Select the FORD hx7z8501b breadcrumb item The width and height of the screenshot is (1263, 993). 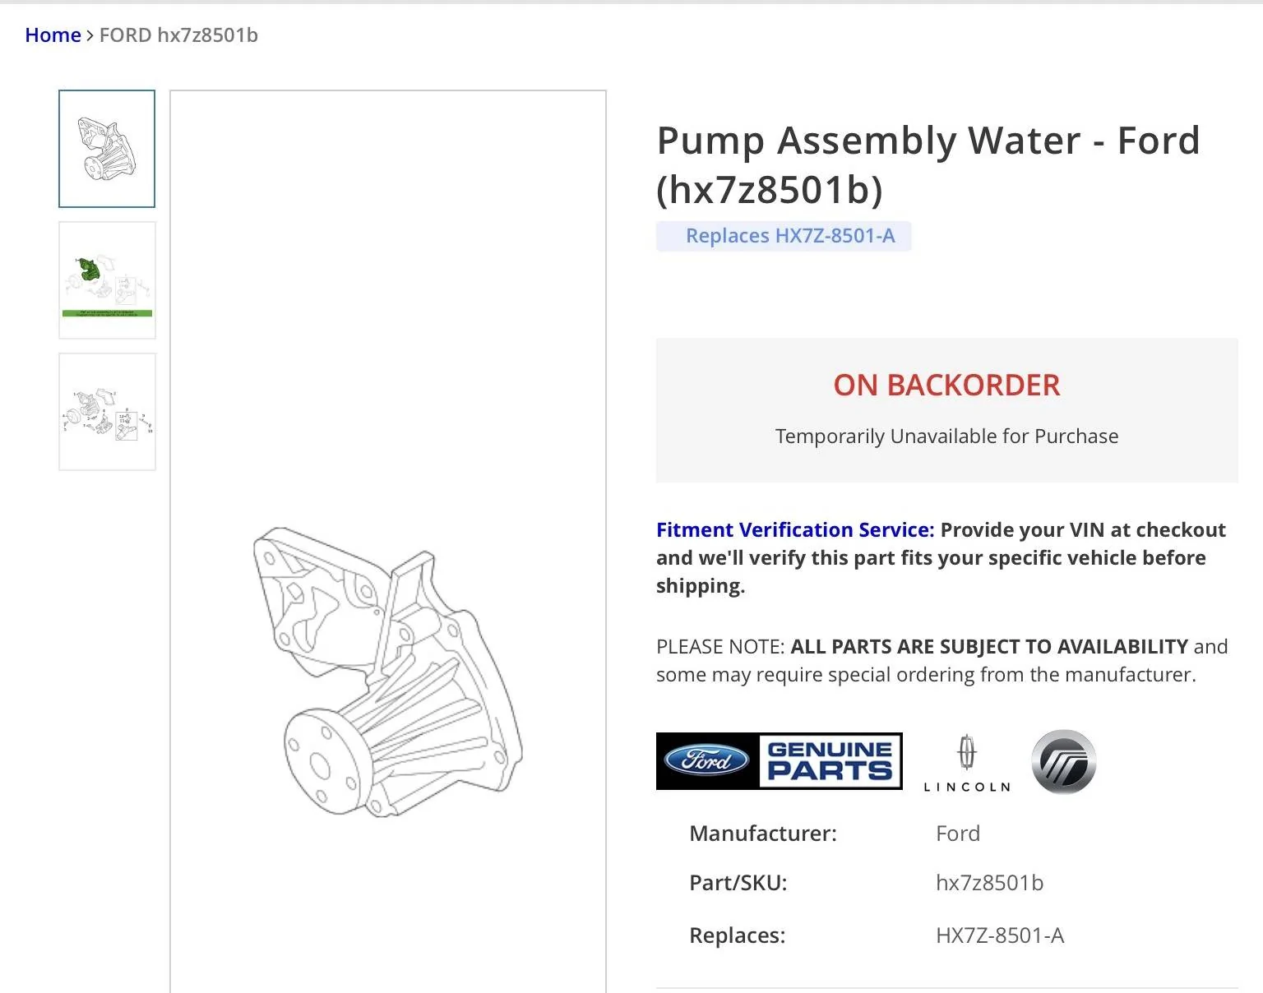point(178,35)
